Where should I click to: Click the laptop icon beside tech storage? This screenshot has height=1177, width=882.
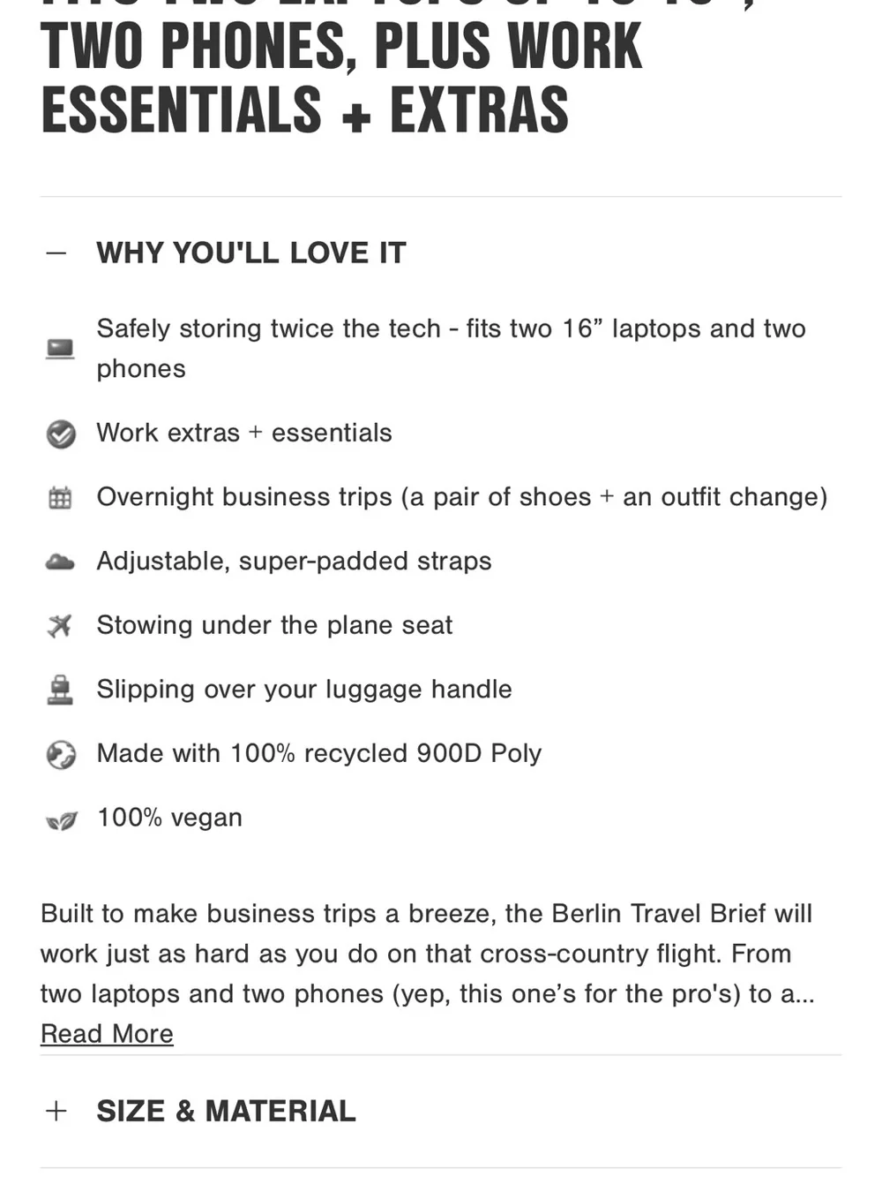coord(60,349)
